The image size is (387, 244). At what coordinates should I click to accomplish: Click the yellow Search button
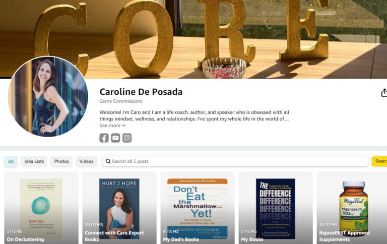click(x=379, y=161)
